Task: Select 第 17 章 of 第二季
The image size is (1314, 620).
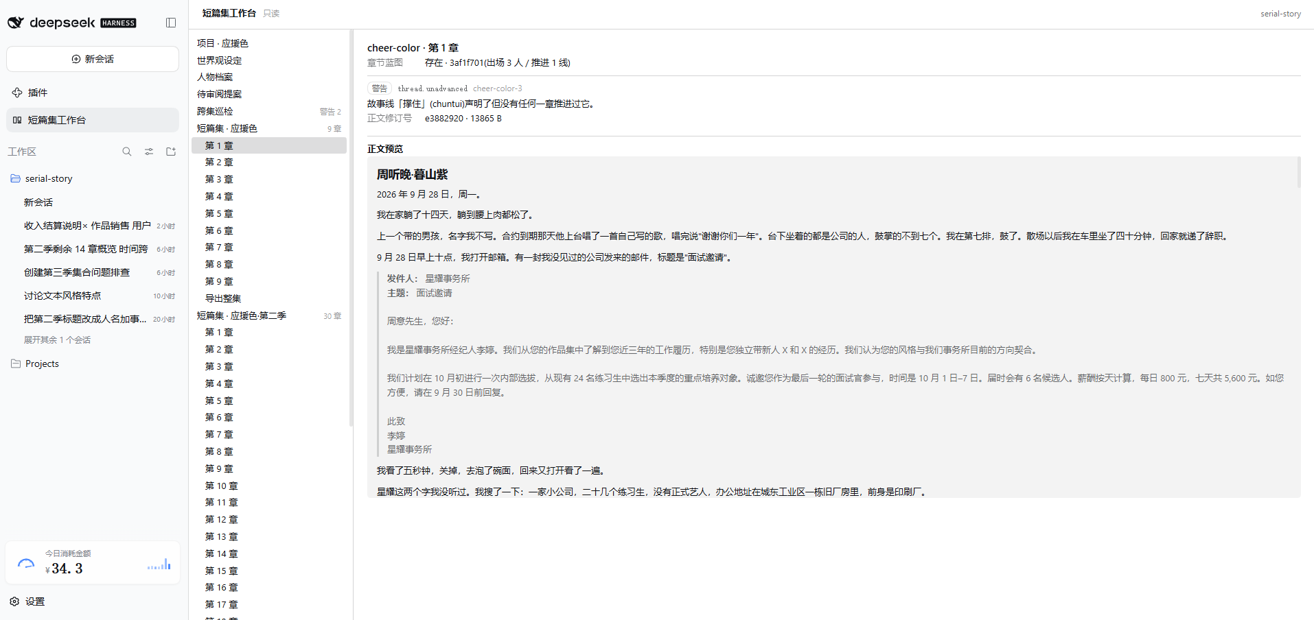Action: tap(269, 604)
